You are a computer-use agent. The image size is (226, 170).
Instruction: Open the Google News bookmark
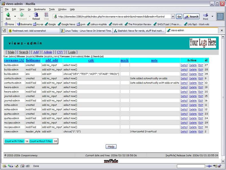point(66,24)
